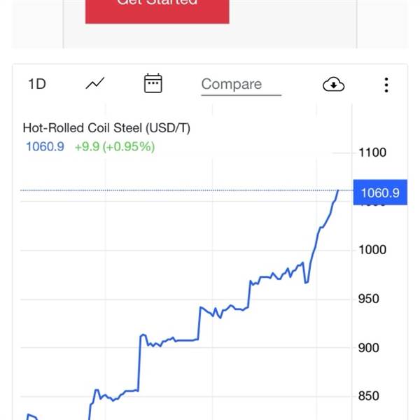Click the Hot-Rolled Coil Steel (USD/T) title
Screen dimensions: 420x420
coord(106,128)
